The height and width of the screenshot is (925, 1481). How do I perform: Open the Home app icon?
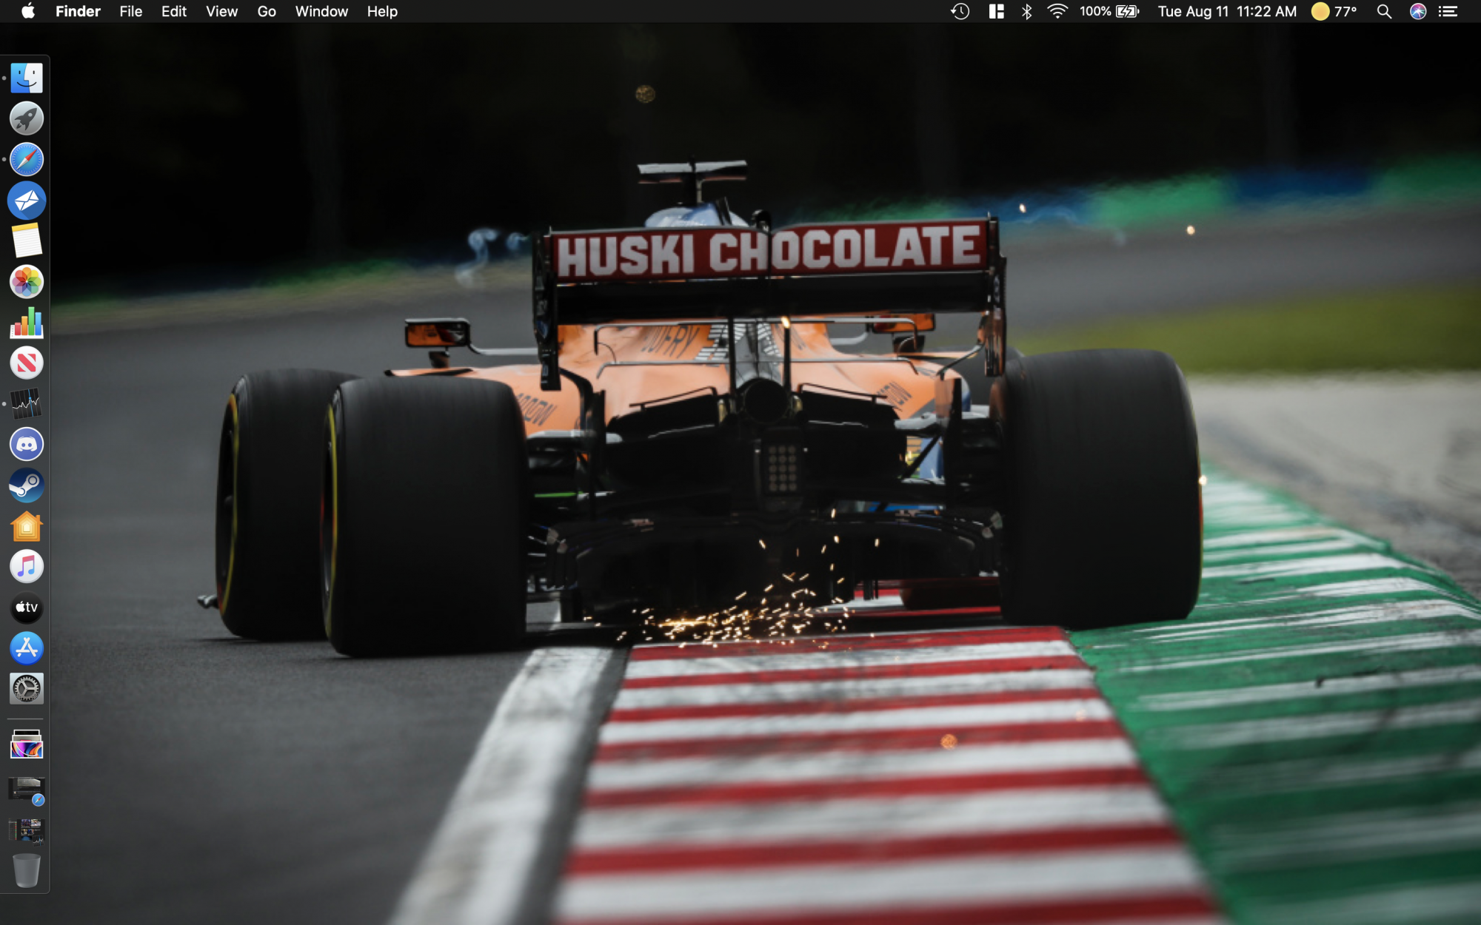(x=27, y=526)
